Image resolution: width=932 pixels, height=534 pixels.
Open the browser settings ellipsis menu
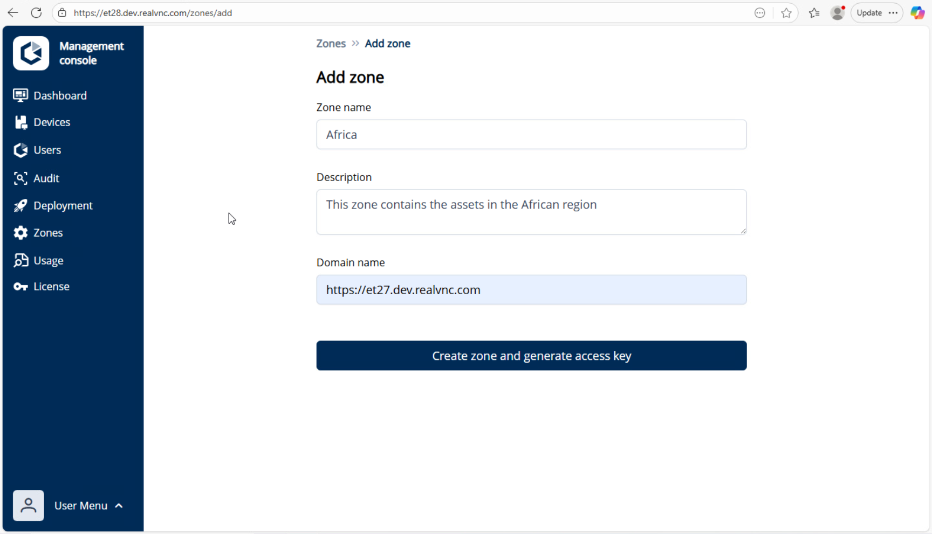(x=760, y=12)
